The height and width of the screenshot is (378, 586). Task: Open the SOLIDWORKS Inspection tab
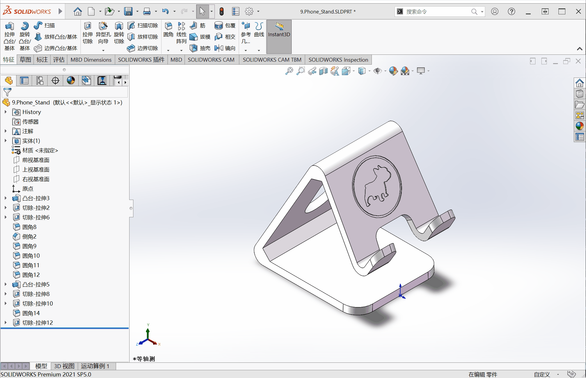(x=338, y=60)
